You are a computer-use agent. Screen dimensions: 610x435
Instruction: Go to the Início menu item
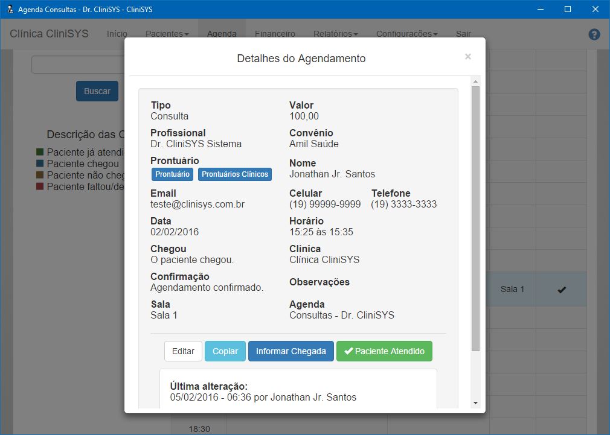coord(117,34)
